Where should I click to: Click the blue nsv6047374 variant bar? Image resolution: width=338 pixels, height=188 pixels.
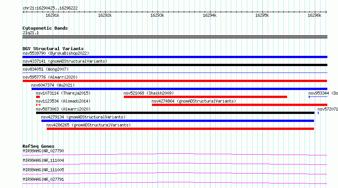click(x=179, y=89)
